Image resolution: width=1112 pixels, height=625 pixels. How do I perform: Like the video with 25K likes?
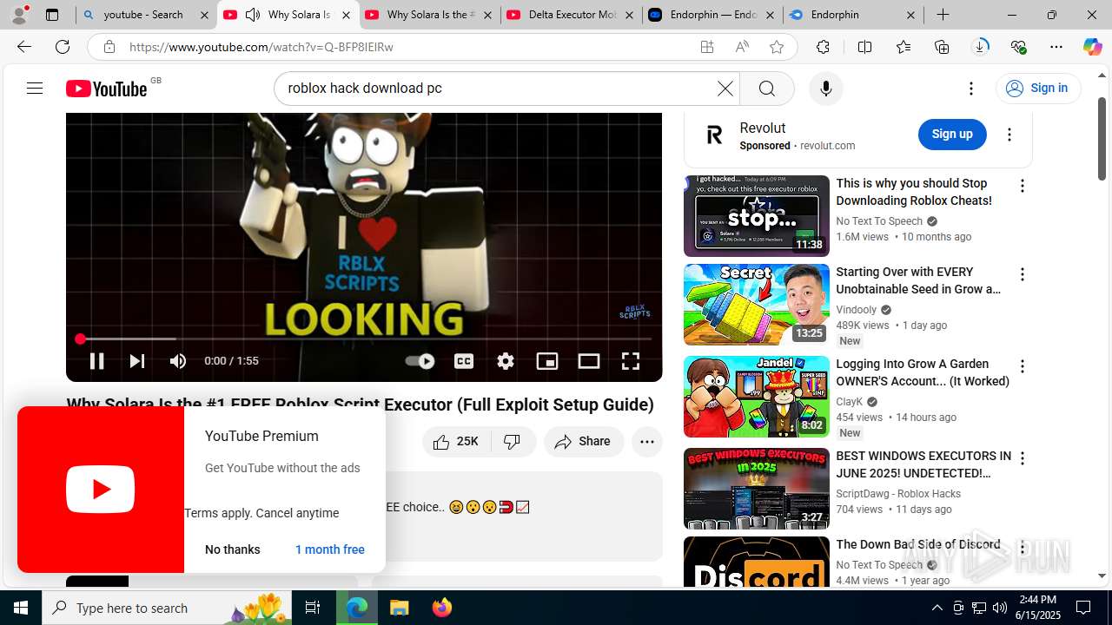(x=457, y=442)
